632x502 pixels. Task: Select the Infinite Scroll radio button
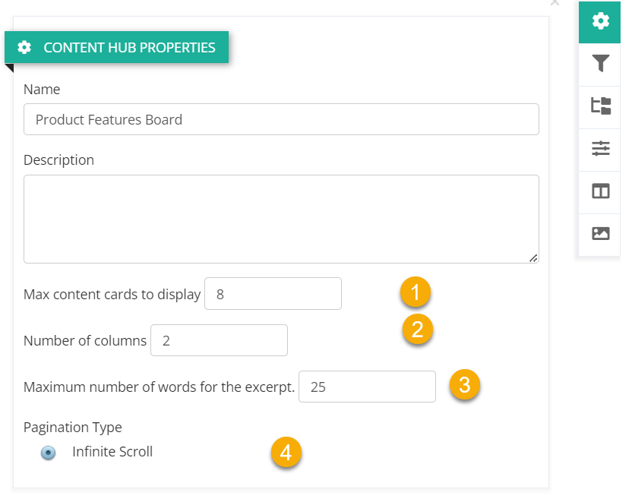[x=49, y=453]
